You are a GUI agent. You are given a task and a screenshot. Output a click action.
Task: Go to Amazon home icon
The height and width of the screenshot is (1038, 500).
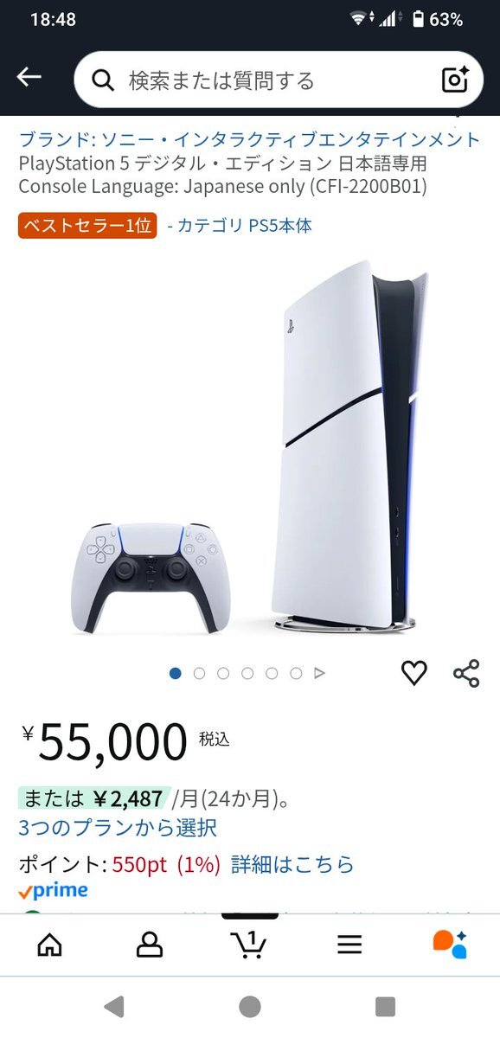50,945
